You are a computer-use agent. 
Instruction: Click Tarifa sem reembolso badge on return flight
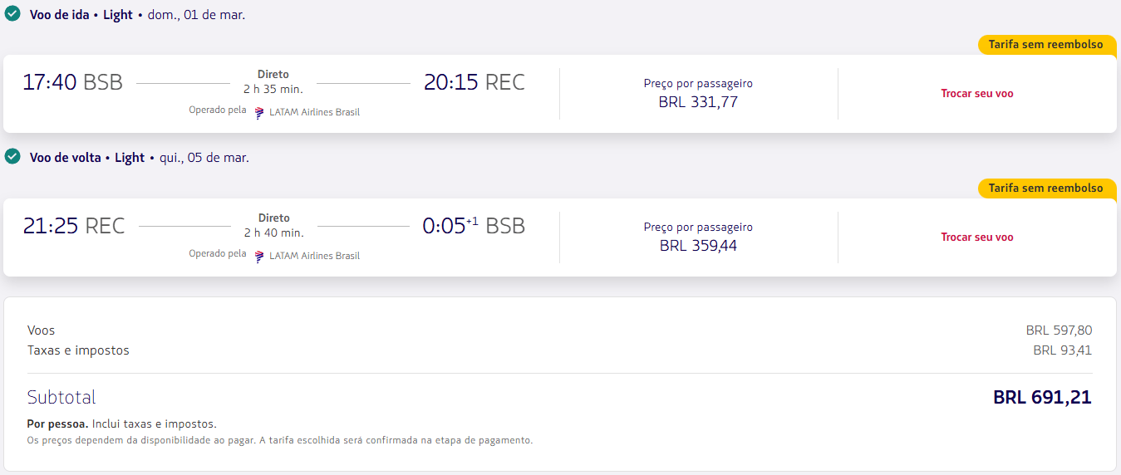1045,189
